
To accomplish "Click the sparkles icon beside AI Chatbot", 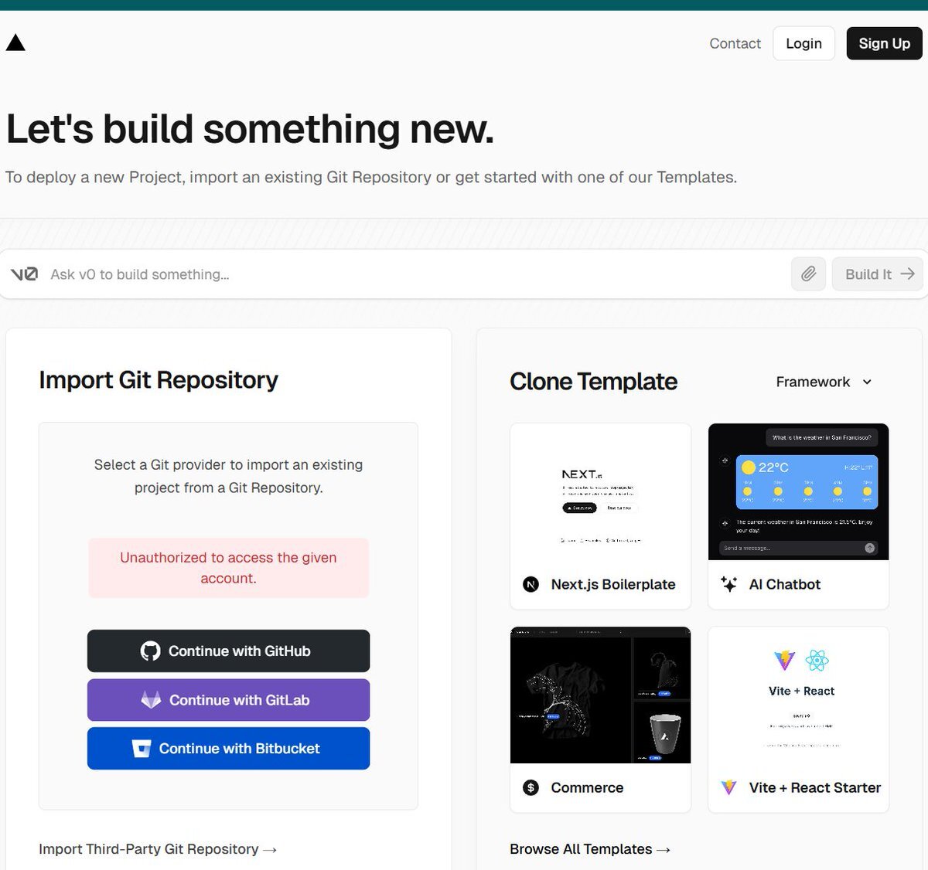I will click(728, 584).
